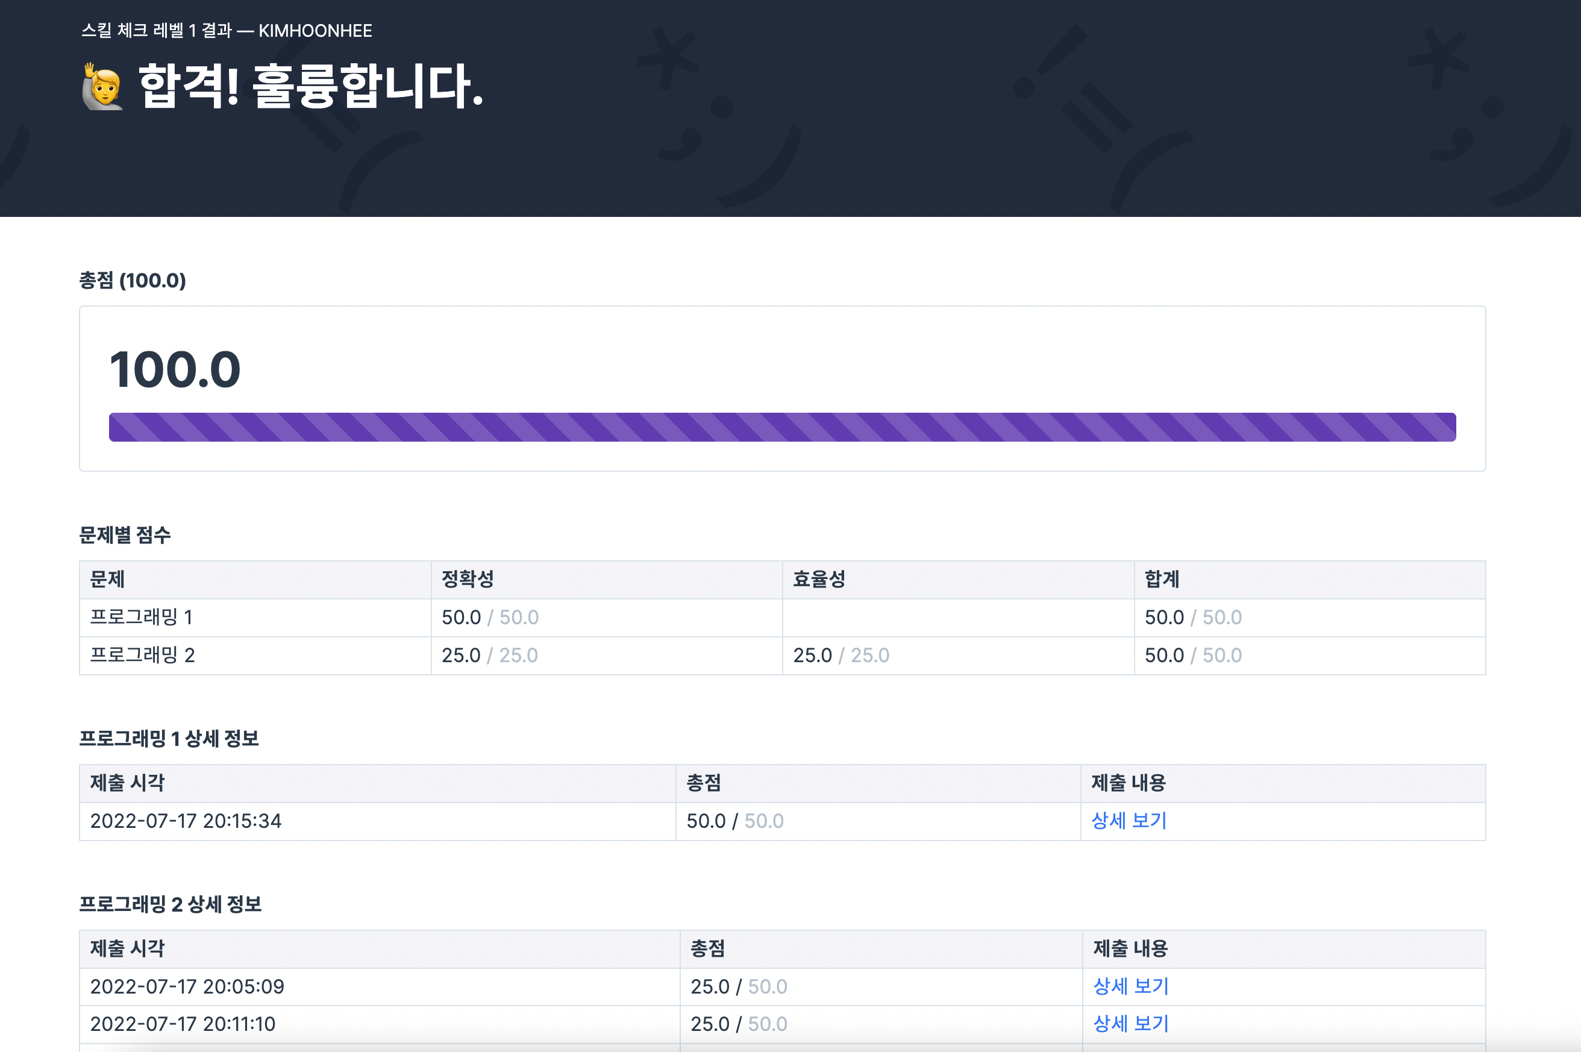Click the 프로그래밍 2 상세 정보 heading

coord(171,904)
